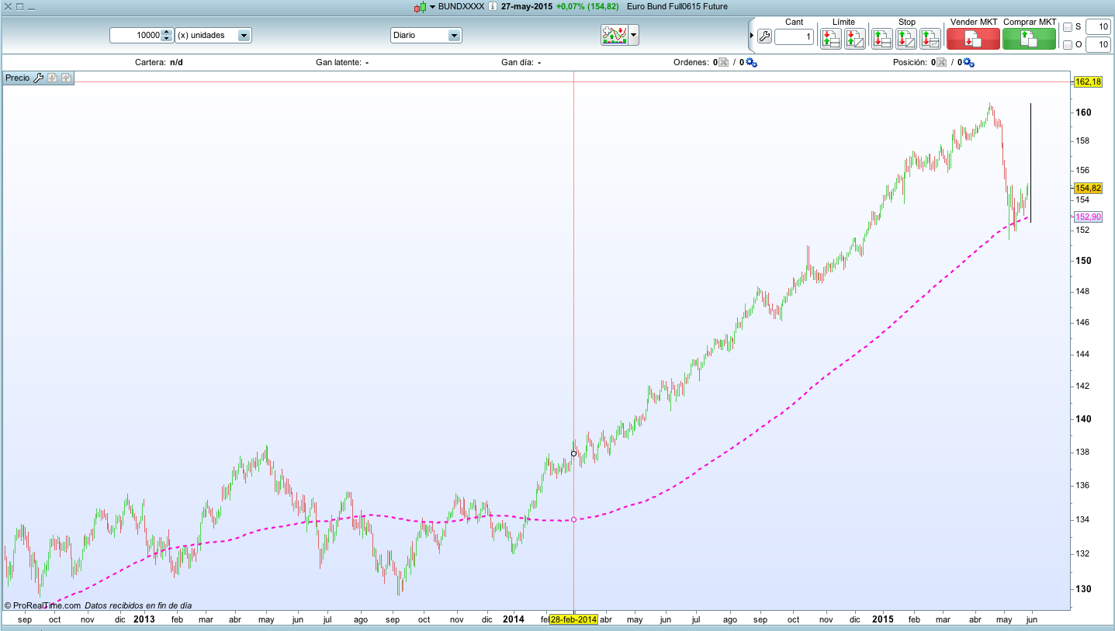Open the unidades dropdown
Screen dimensions: 1115x631
click(213, 35)
